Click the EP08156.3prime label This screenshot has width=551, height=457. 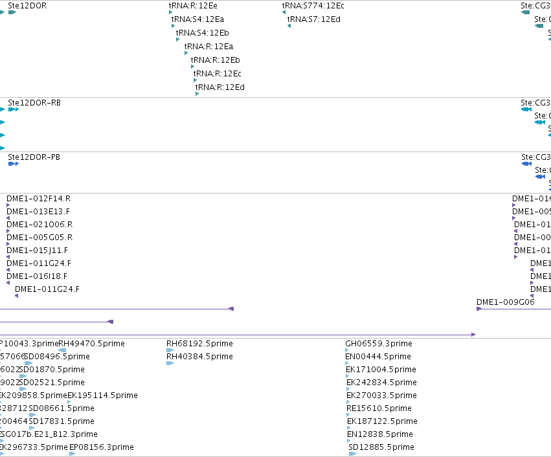click(102, 447)
